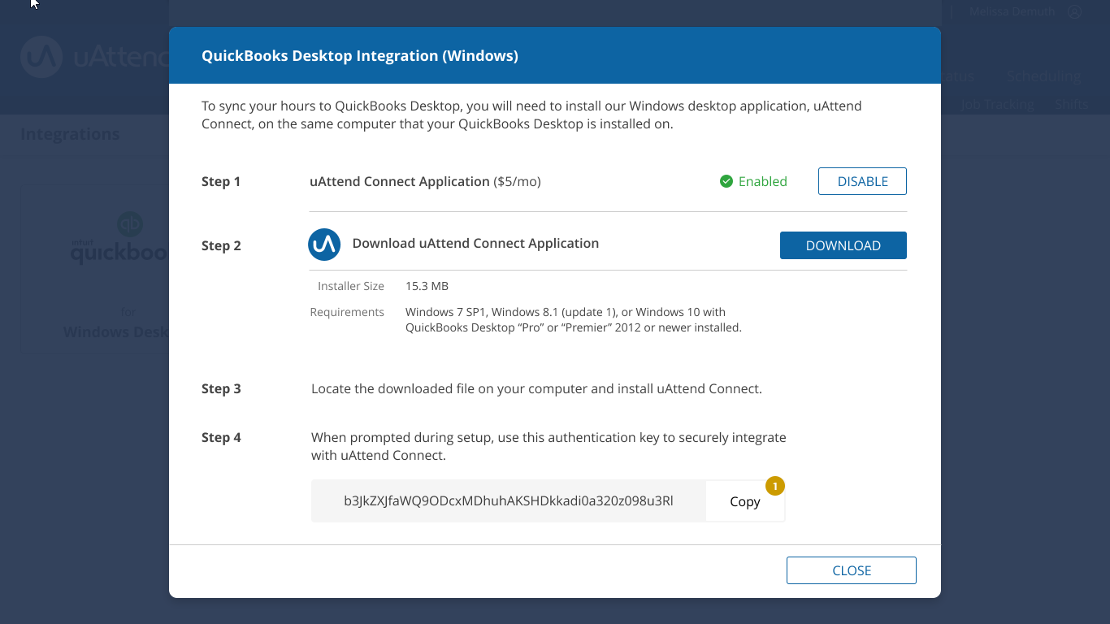The width and height of the screenshot is (1110, 624).
Task: Click the Integrations page heading
Action: (x=70, y=134)
